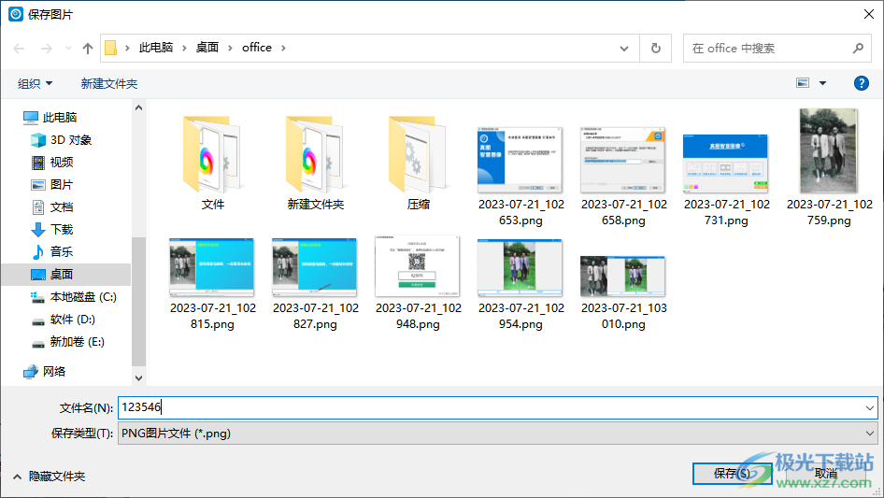Select the 音乐 library icon

pos(38,251)
